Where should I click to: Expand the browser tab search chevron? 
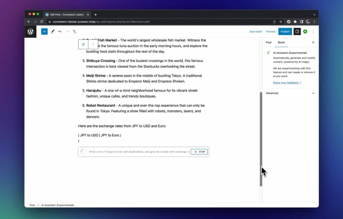(314, 15)
